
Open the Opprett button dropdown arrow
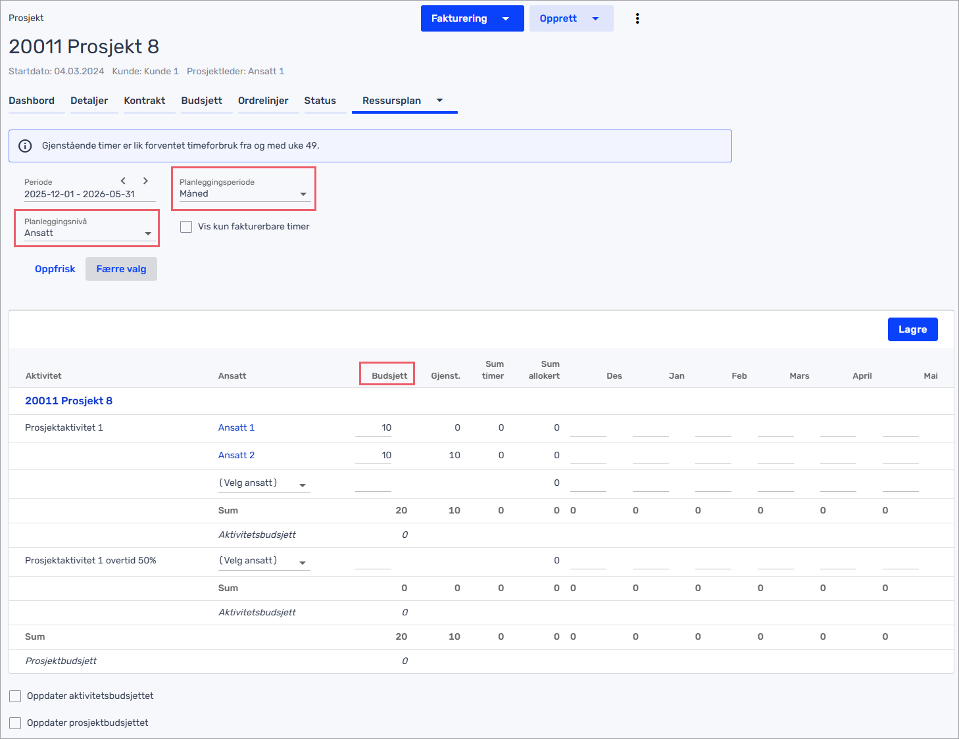pyautogui.click(x=595, y=18)
